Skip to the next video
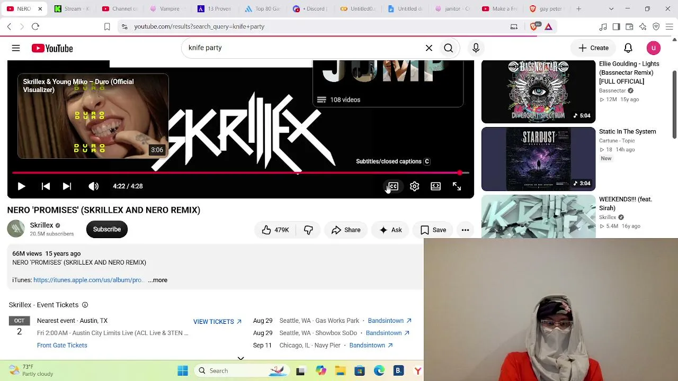The image size is (678, 381). click(67, 186)
